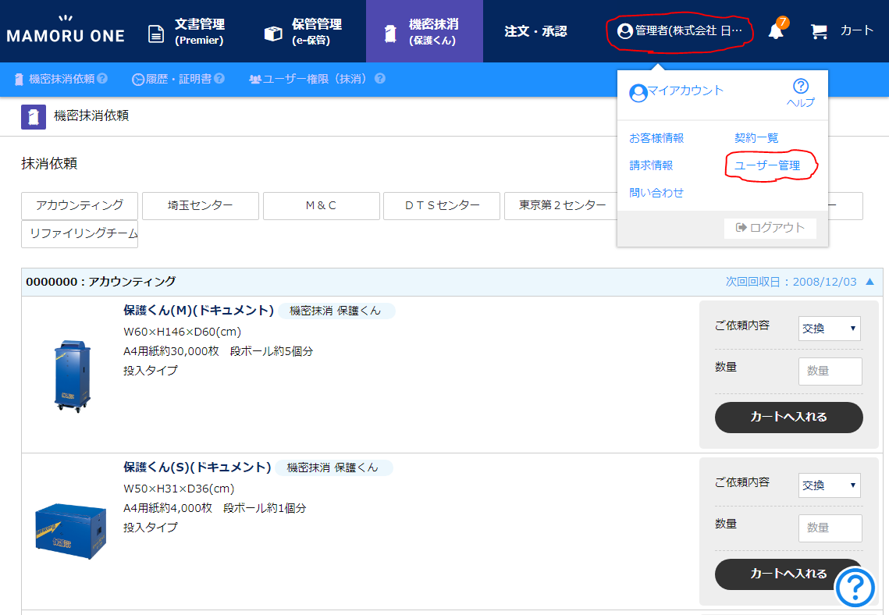Click the 保護くん(S)(ドキュメント) product title
This screenshot has height=615, width=889.
[x=197, y=467]
